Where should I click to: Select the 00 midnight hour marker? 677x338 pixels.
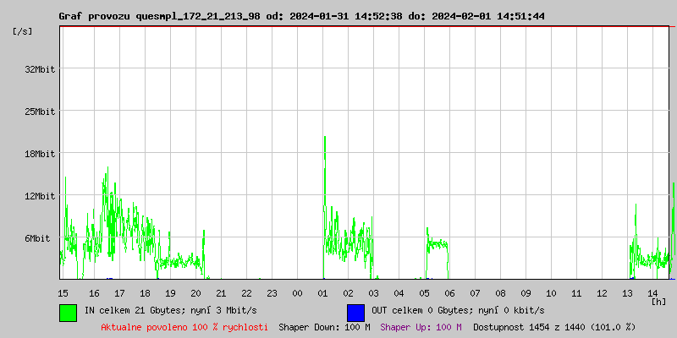pyautogui.click(x=297, y=292)
